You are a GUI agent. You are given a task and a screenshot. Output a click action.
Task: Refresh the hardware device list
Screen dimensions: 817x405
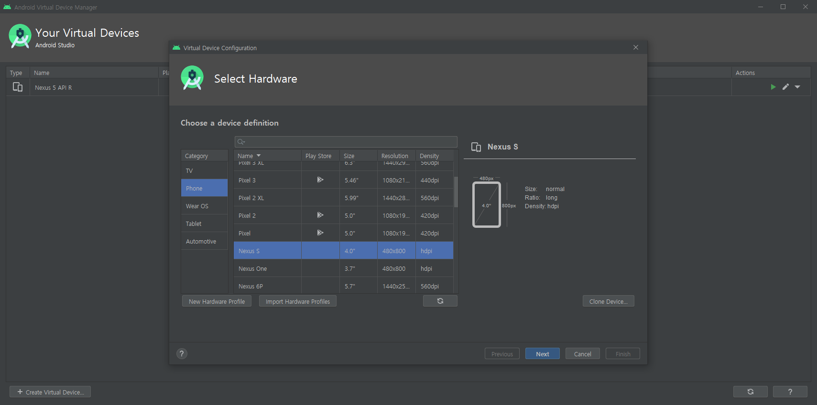coord(440,301)
